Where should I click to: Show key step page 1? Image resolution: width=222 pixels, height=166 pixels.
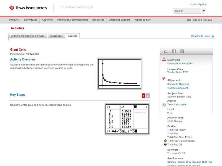pos(143,96)
